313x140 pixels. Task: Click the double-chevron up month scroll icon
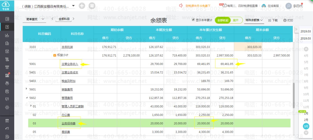click(306, 49)
